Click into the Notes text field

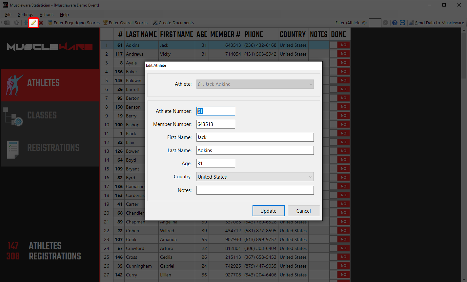(255, 190)
